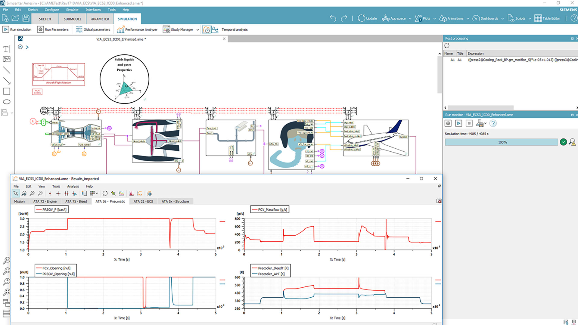
Task: Click Run simulation button
Action: click(x=17, y=29)
